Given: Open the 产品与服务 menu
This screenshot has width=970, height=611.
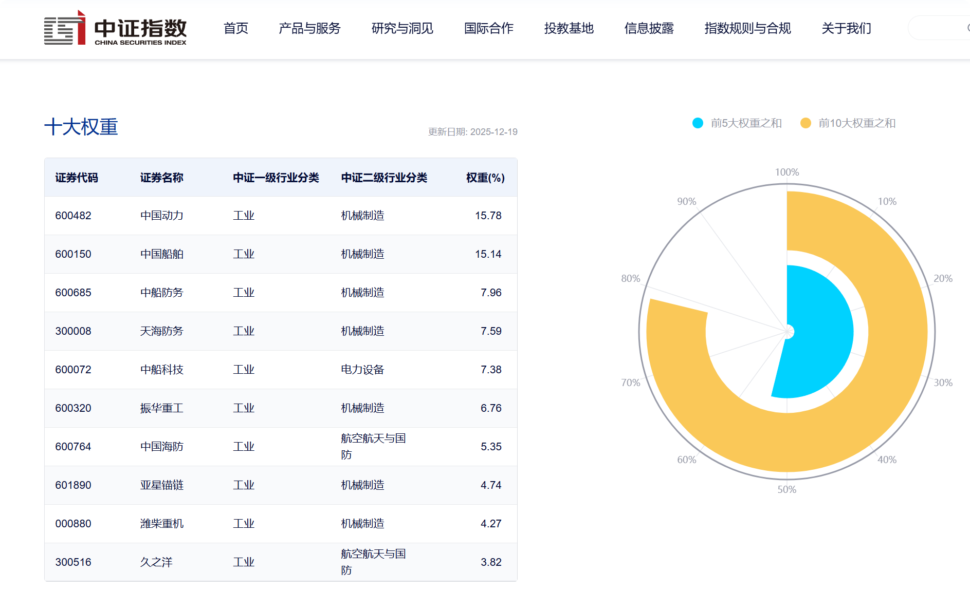Looking at the screenshot, I should tap(309, 28).
